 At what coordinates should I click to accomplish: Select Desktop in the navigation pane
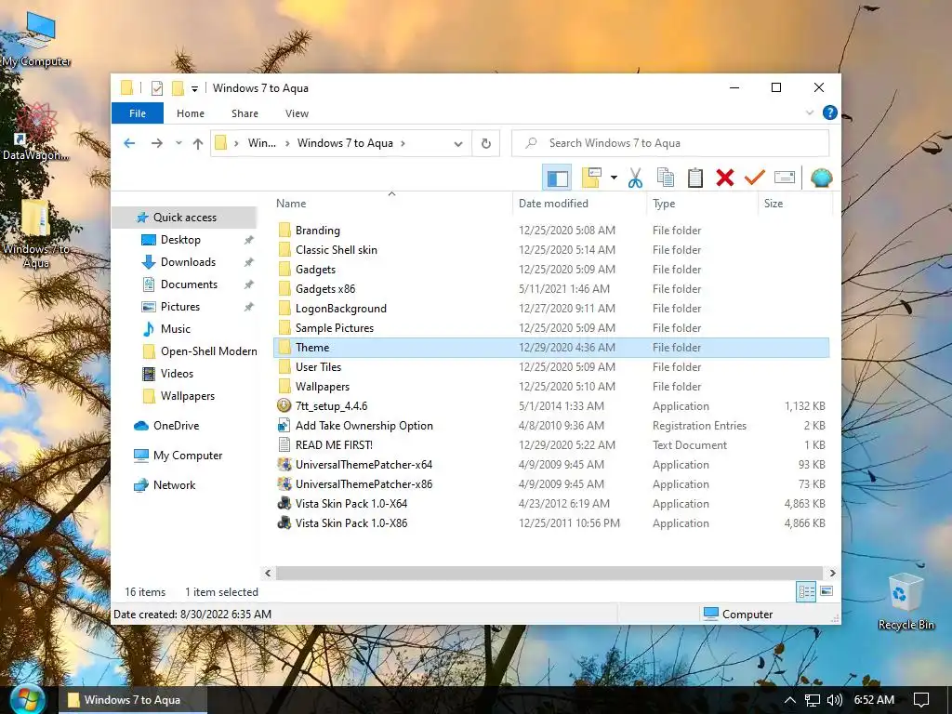coord(180,240)
